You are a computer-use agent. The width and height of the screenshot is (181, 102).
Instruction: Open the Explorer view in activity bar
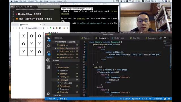(x=48, y=39)
